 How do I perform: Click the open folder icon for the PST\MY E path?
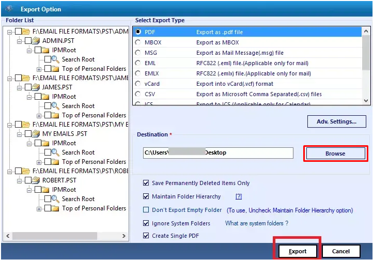[x=26, y=124]
